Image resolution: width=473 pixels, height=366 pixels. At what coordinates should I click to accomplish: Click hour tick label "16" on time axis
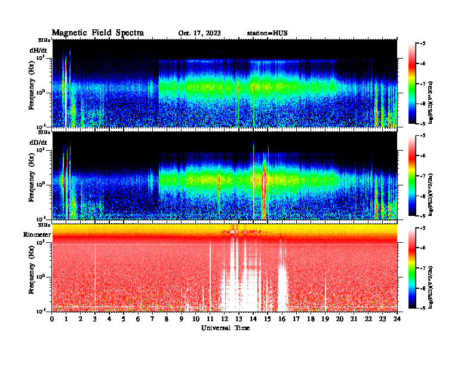tap(282, 319)
